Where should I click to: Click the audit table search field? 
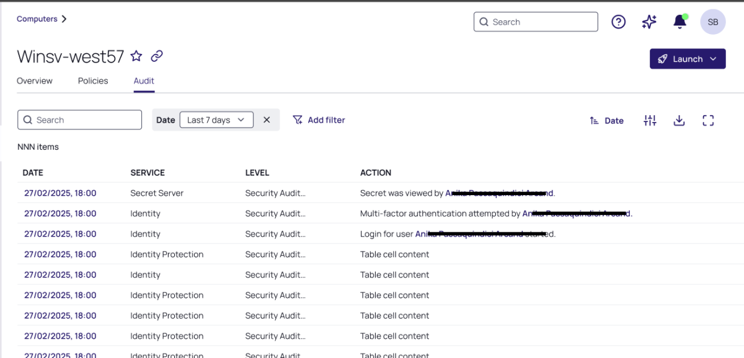pyautogui.click(x=80, y=120)
